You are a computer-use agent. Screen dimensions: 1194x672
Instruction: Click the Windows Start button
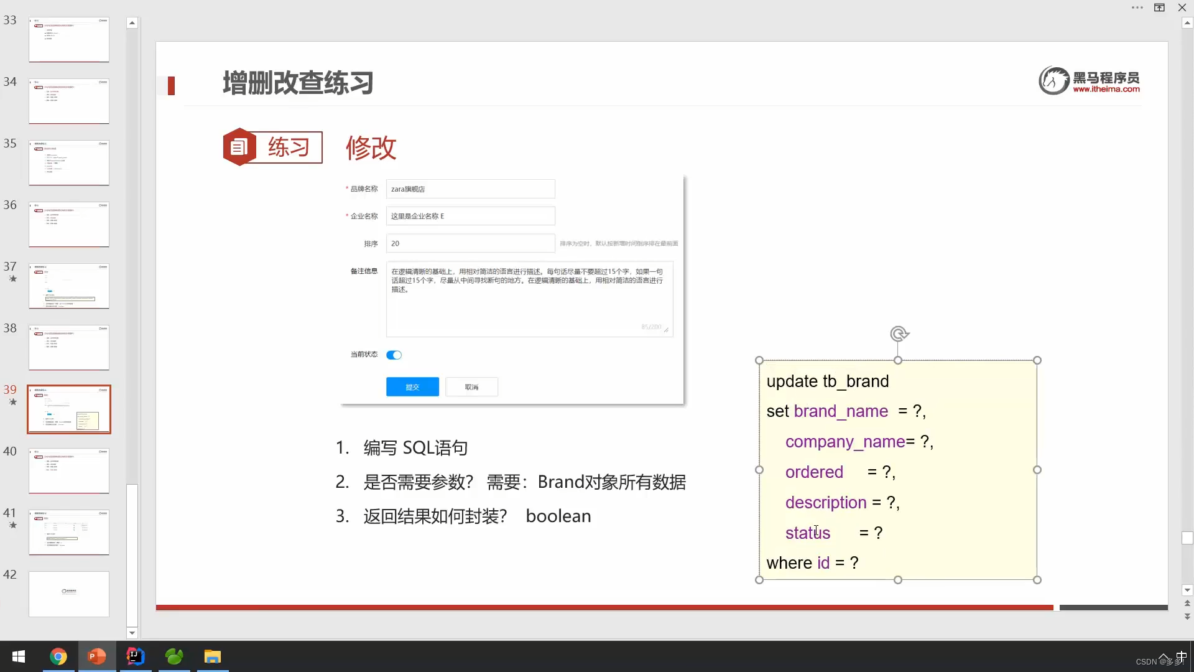pyautogui.click(x=18, y=656)
